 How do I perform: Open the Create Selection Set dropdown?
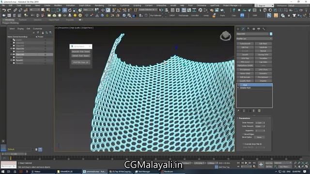148,10
